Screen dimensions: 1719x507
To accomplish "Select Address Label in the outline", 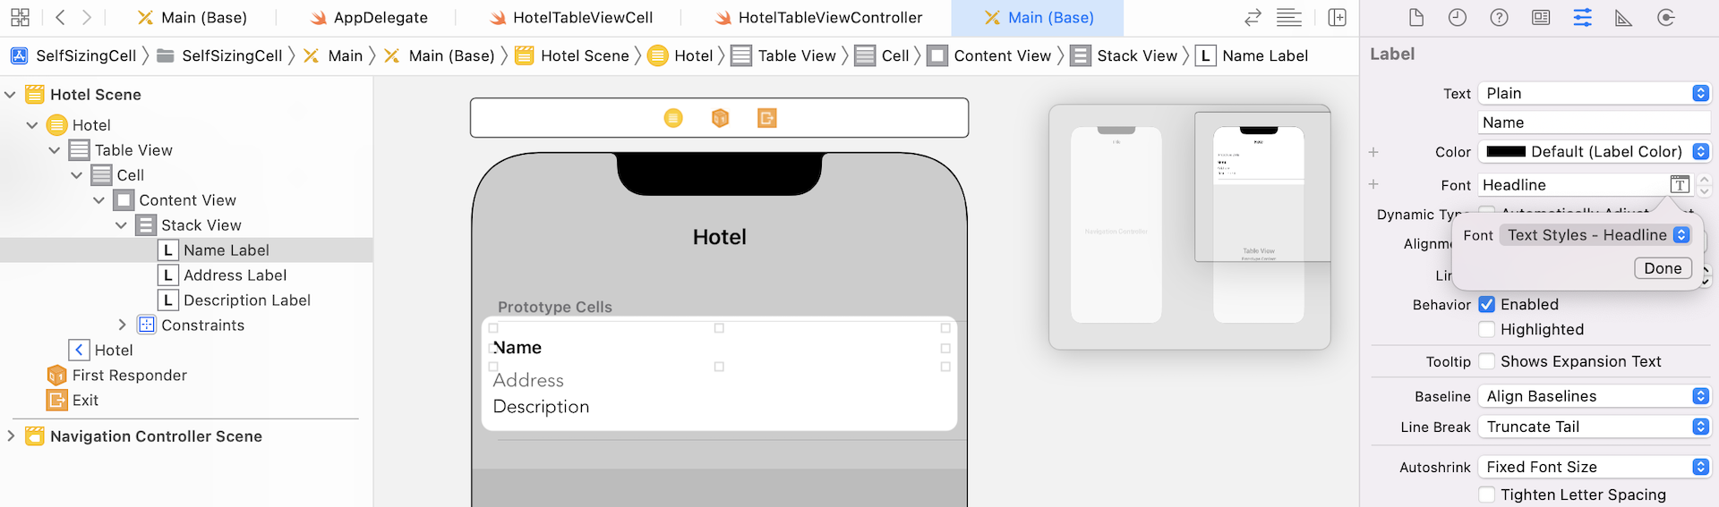I will (235, 275).
